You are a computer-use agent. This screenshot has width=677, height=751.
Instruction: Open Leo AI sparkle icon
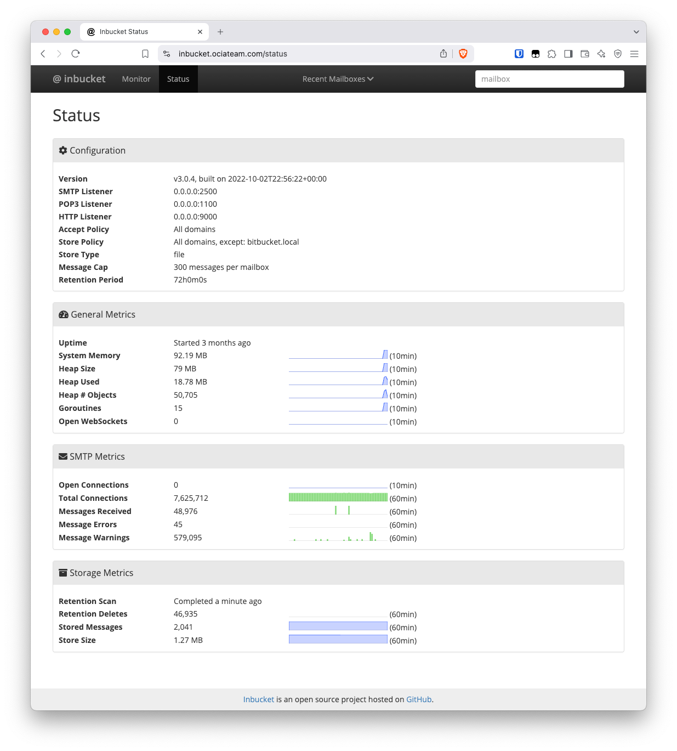coord(601,54)
